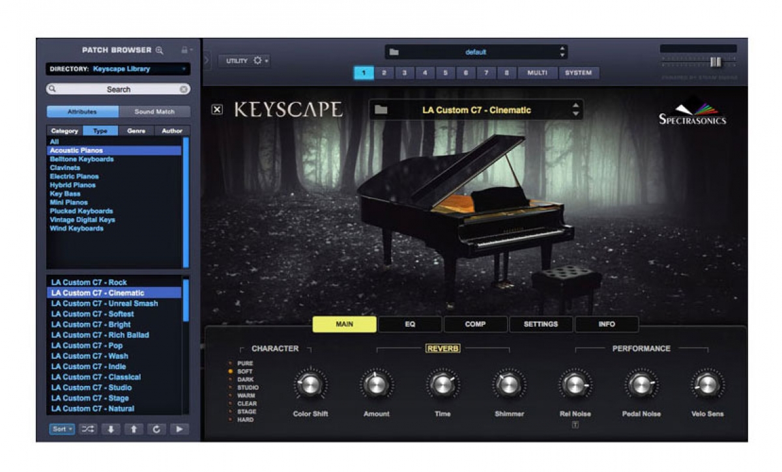Open the Sort dropdown menu
This screenshot has height=472, width=782.
[62, 429]
